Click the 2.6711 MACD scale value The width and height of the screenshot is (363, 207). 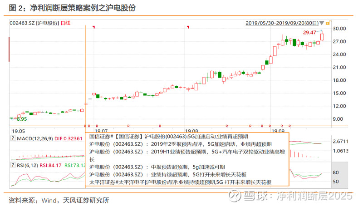coord(341,142)
